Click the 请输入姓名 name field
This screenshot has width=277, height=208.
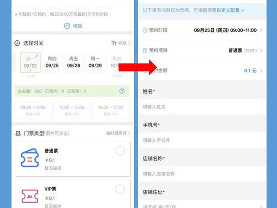coord(202,107)
